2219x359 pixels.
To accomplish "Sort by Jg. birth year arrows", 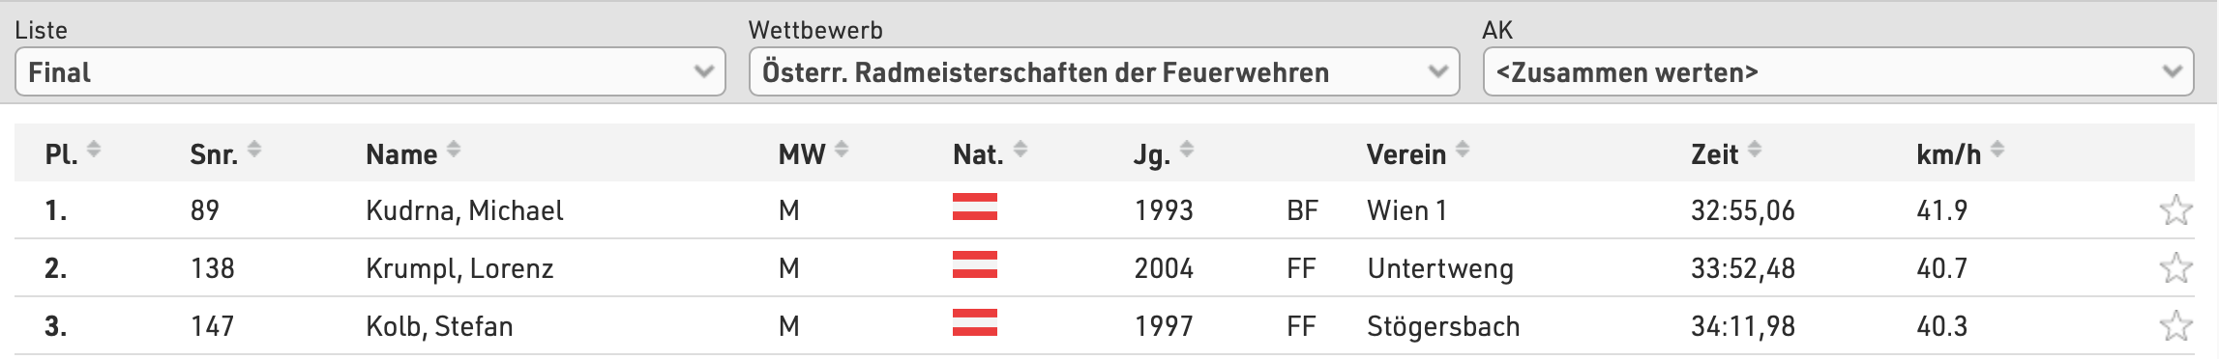I will (x=1187, y=150).
